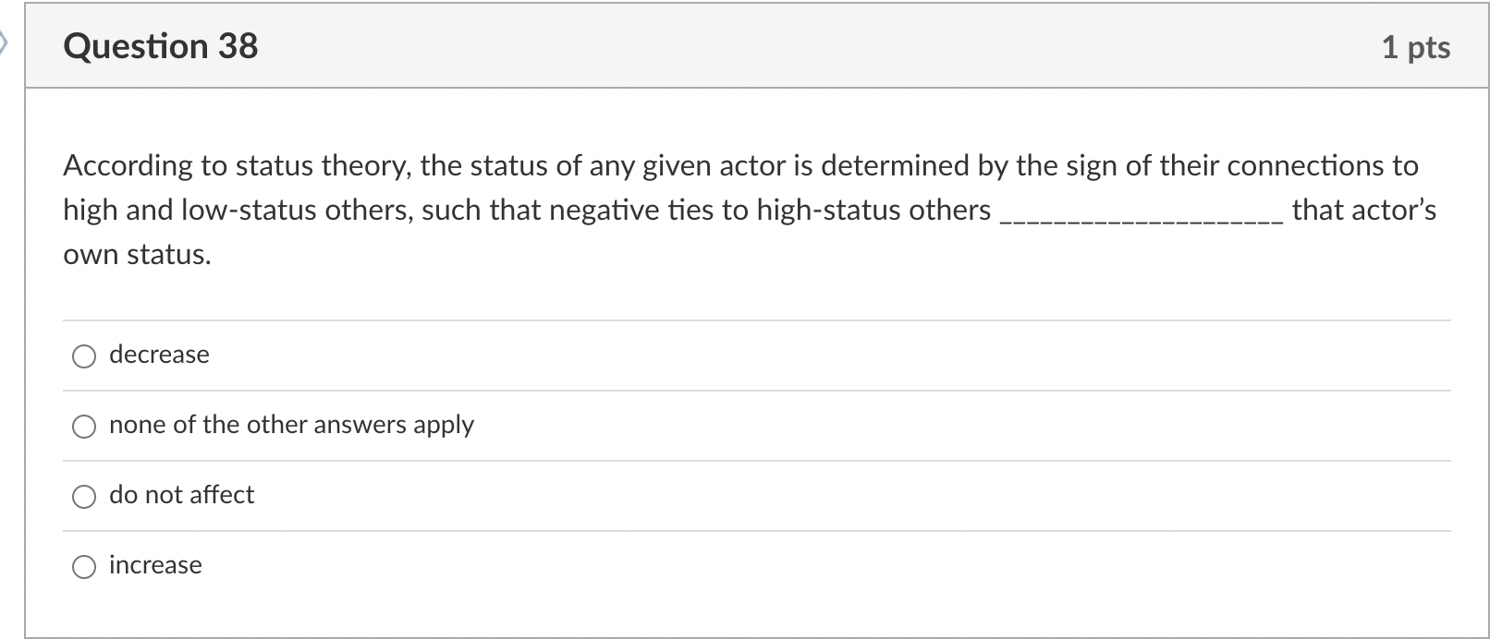Viewport: 1490px width, 639px height.
Task: Click the Question 38 heading
Action: 159,46
